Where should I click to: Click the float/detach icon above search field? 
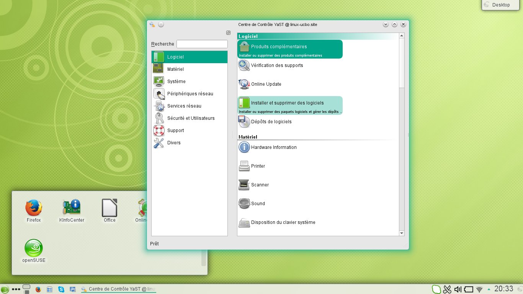click(228, 33)
